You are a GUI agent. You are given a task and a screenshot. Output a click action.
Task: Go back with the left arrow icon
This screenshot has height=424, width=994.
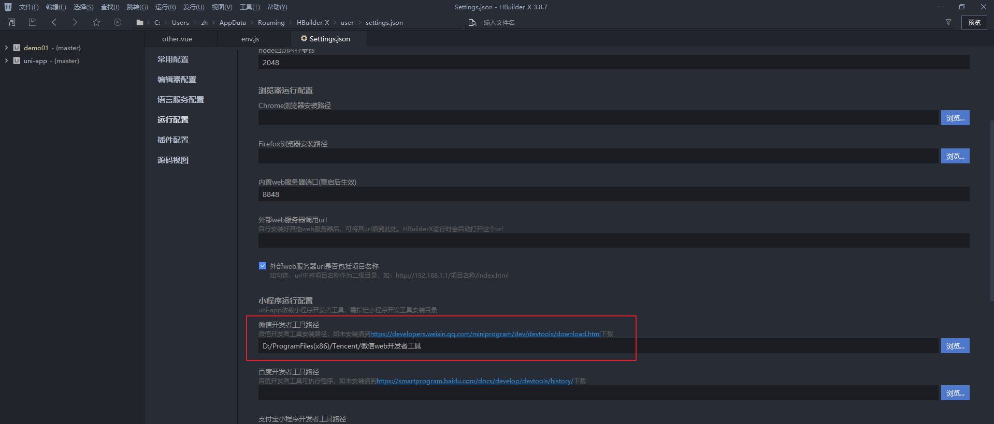(54, 22)
